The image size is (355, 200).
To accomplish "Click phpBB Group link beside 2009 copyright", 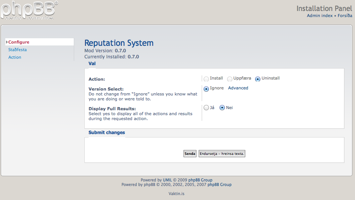I will coord(201,180).
